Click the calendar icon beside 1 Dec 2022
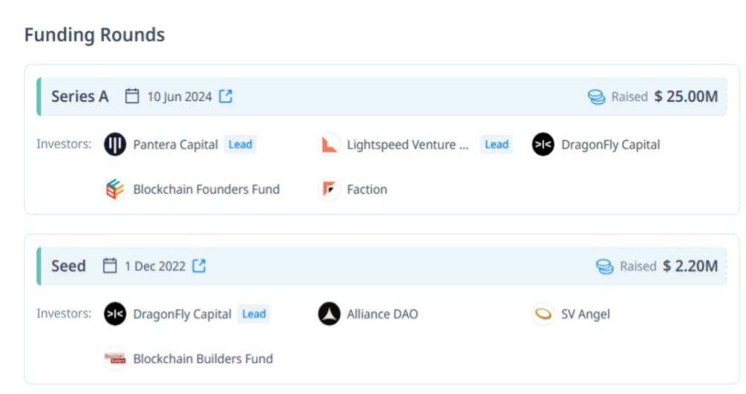The width and height of the screenshot is (746, 394). click(x=109, y=266)
